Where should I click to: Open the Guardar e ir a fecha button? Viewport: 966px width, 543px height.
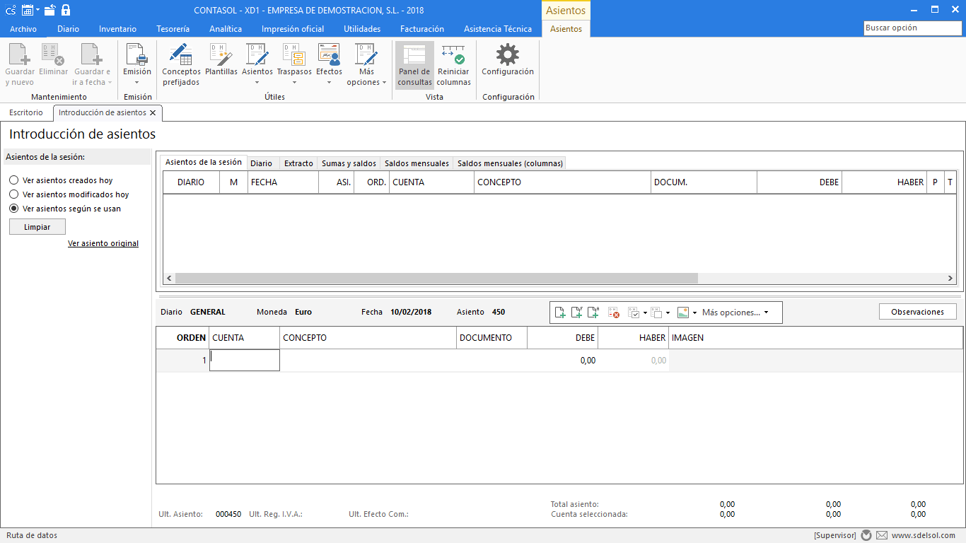(92, 65)
